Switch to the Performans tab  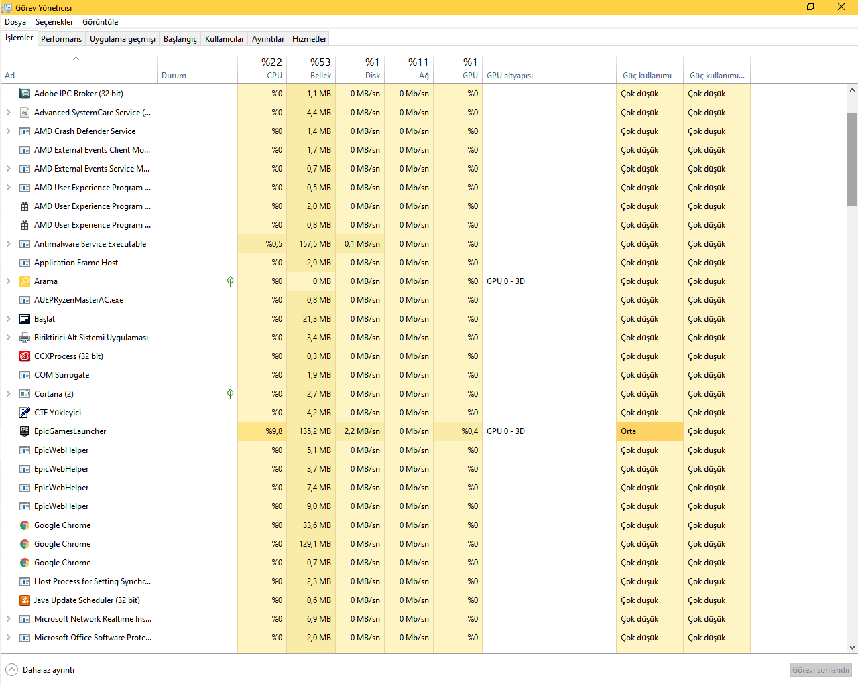[61, 39]
